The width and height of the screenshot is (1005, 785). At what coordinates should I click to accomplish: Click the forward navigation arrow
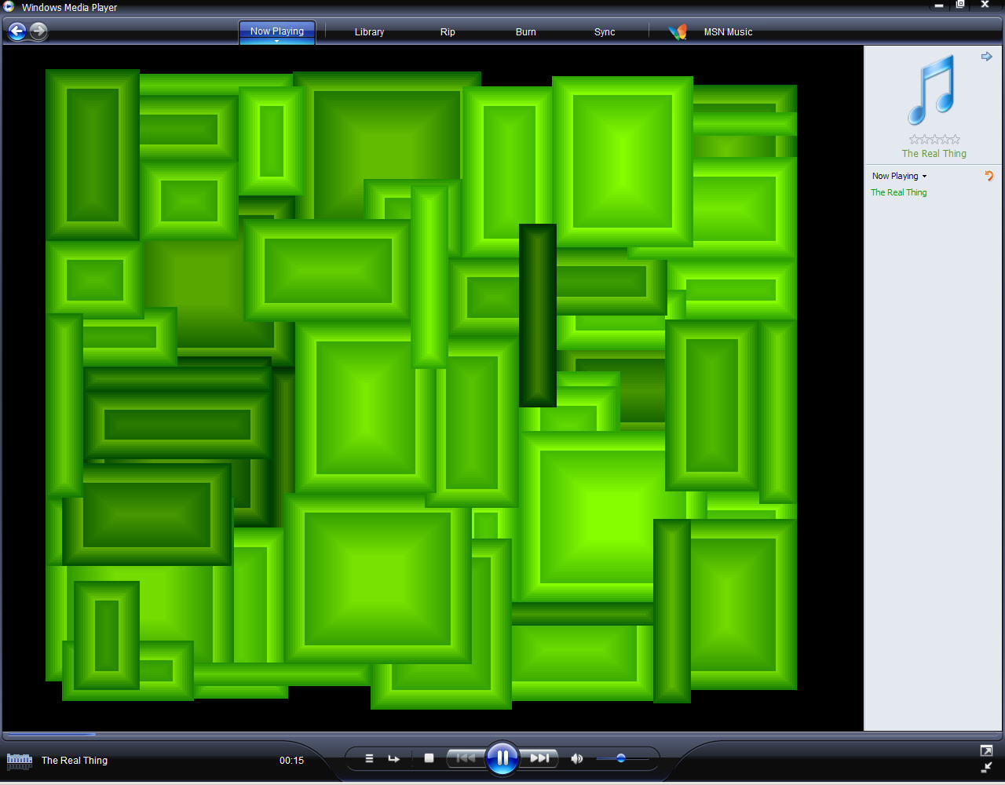(38, 31)
